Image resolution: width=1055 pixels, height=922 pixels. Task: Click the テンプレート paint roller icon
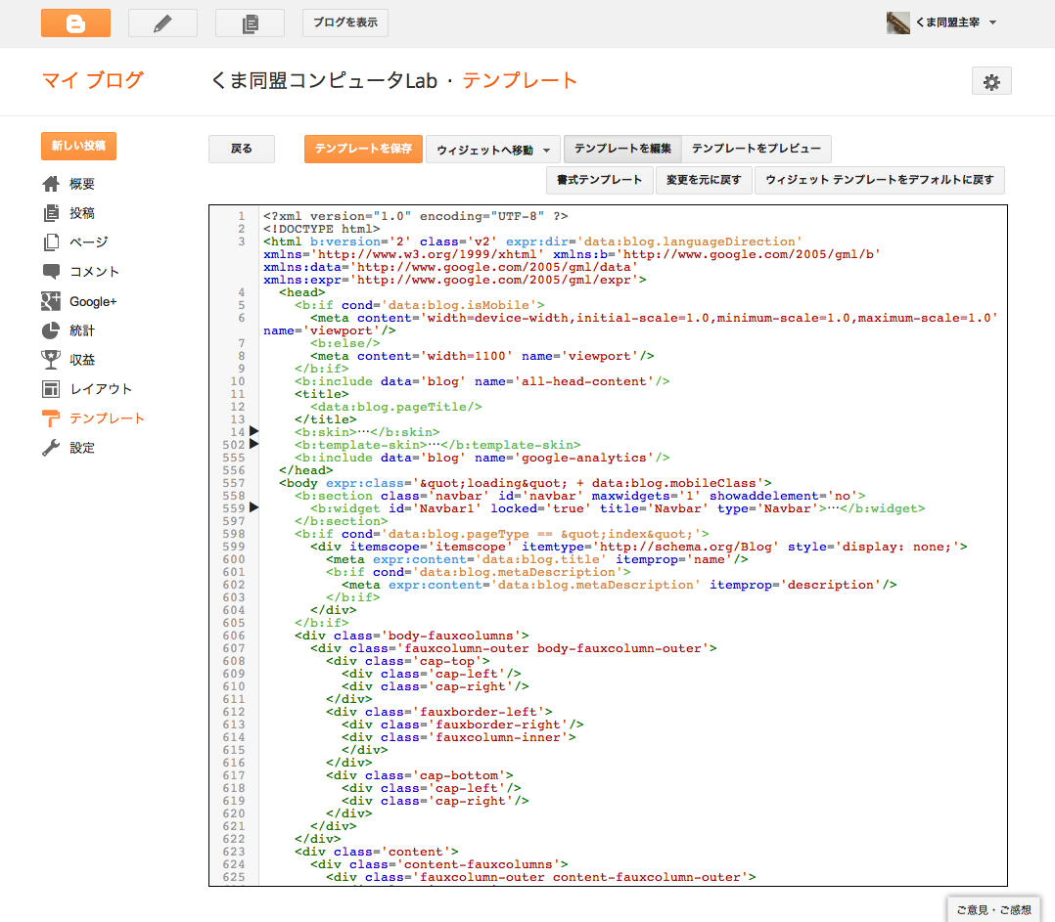[51, 418]
